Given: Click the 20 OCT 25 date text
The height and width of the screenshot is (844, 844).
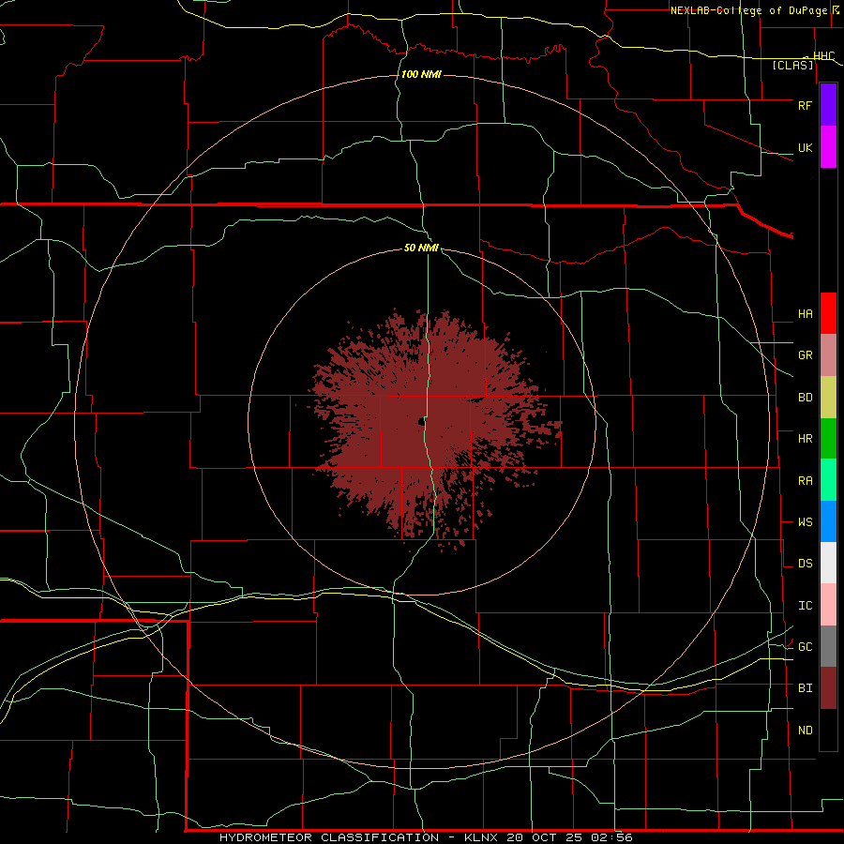Looking at the screenshot, I should click(x=545, y=837).
